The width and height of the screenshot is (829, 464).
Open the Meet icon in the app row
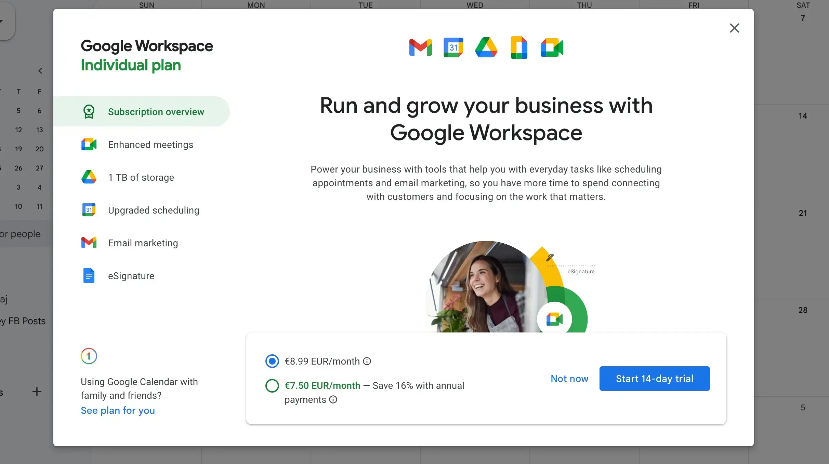(x=552, y=47)
